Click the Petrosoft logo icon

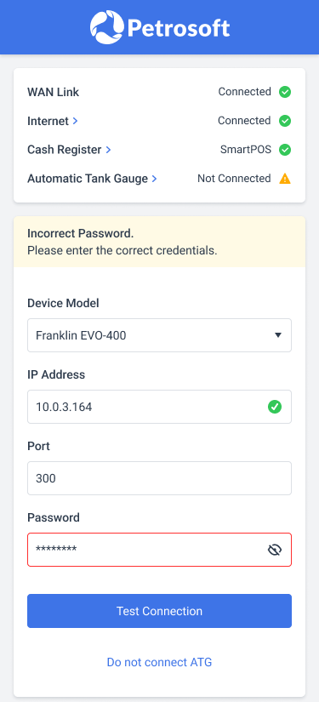tap(106, 27)
